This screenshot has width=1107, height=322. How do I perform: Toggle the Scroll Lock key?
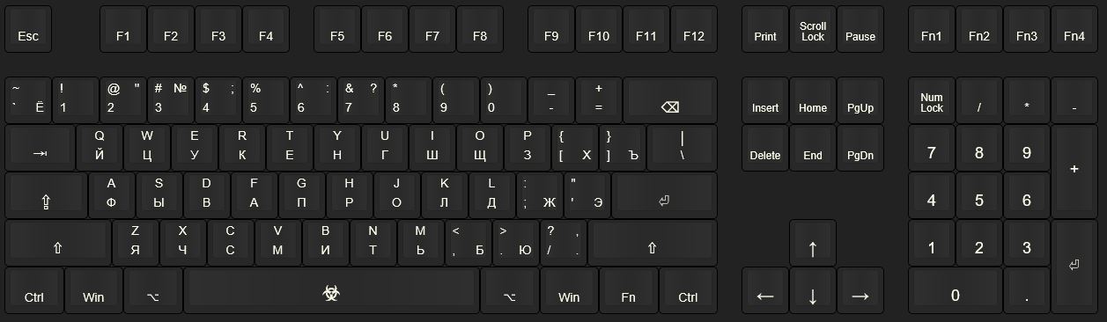click(813, 30)
